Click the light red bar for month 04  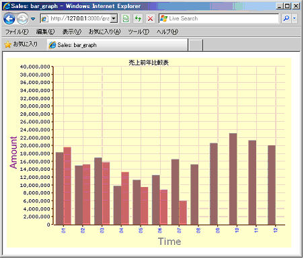pos(125,198)
